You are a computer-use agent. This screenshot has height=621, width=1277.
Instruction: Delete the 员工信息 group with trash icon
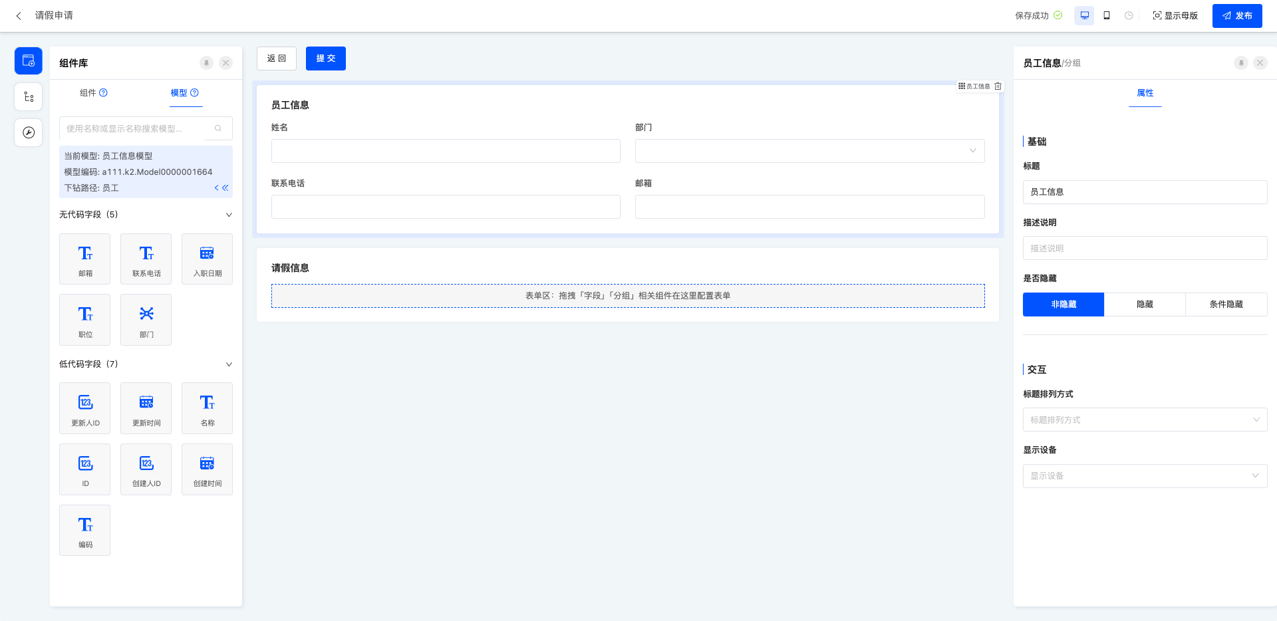[998, 86]
